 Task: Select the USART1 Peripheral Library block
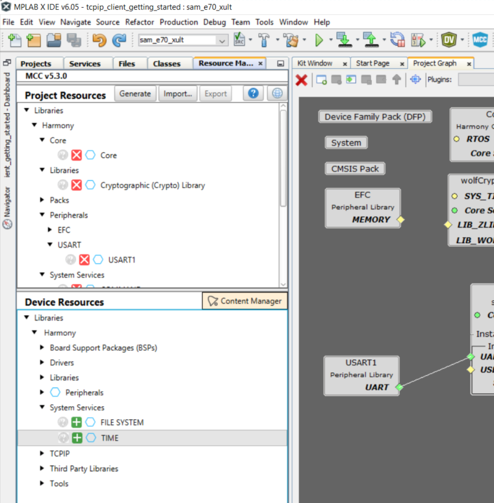point(361,376)
